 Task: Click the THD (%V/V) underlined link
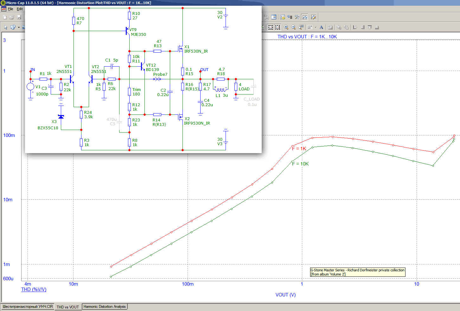pos(34,289)
